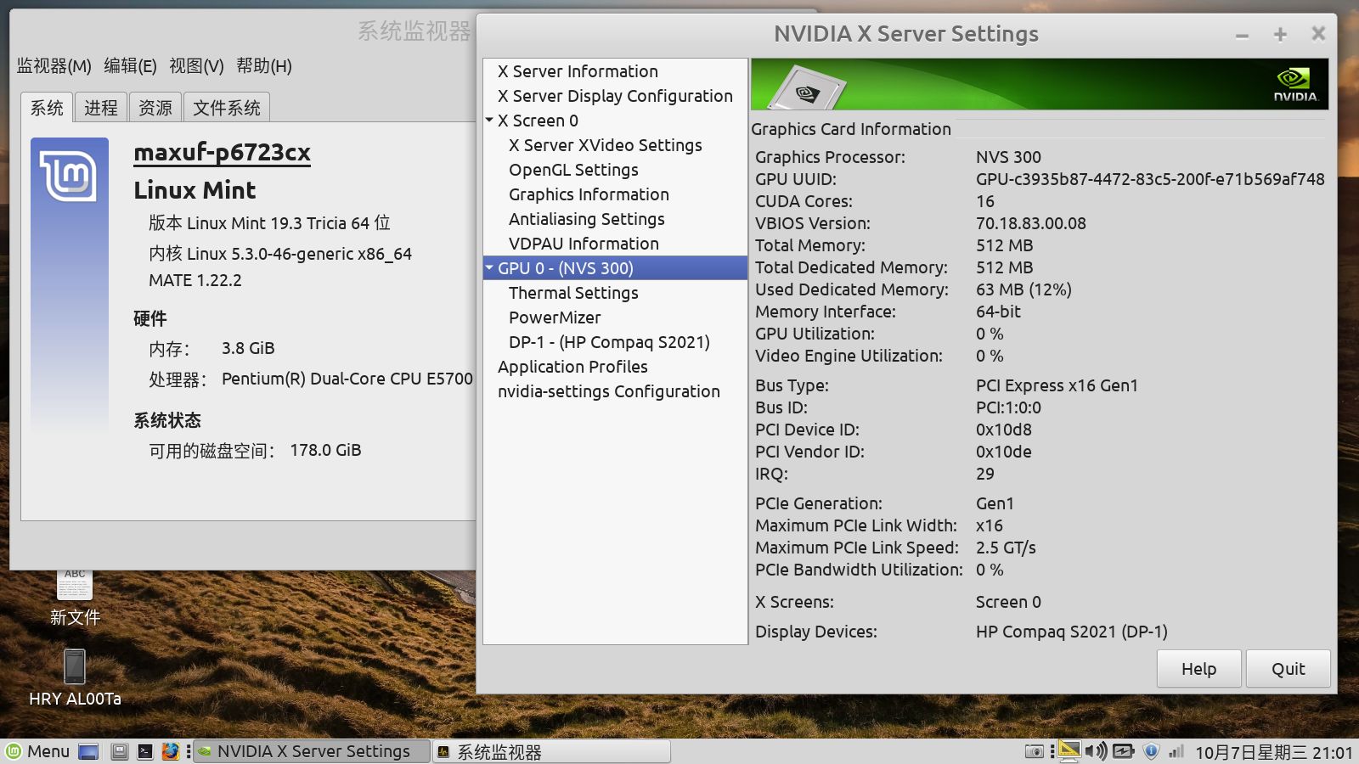Switch to the 进程 tab
The image size is (1359, 764).
[100, 107]
